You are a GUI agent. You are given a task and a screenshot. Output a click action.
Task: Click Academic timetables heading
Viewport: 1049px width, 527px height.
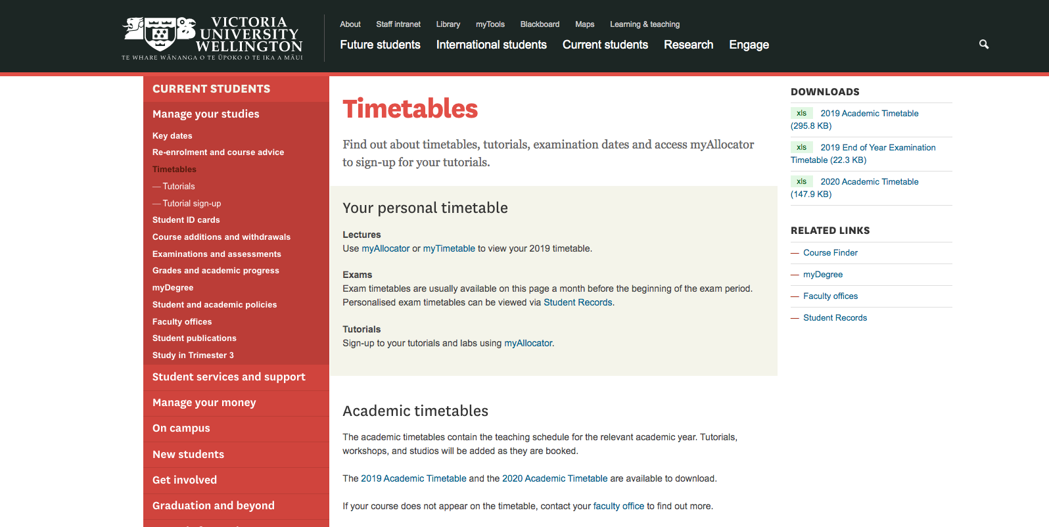(415, 411)
